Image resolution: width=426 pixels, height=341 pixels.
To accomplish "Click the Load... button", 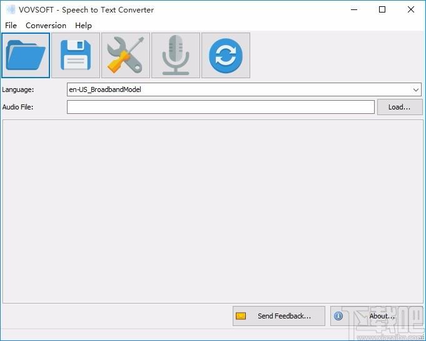I will (400, 107).
